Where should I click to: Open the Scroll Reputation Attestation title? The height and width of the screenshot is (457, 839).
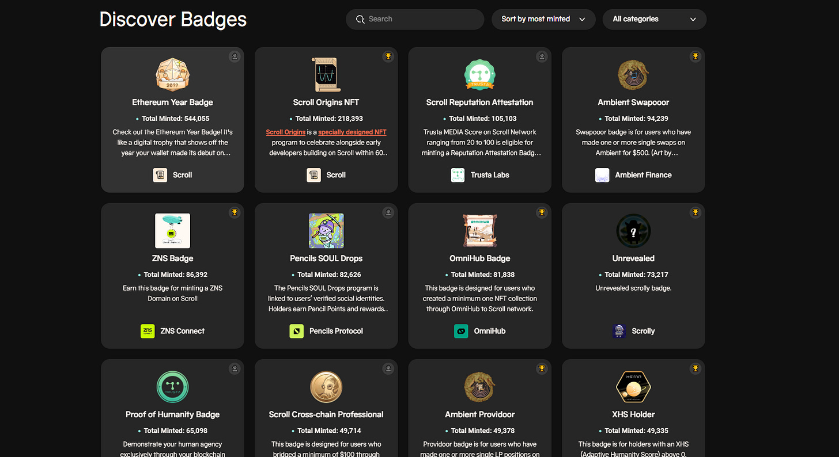[x=479, y=102]
